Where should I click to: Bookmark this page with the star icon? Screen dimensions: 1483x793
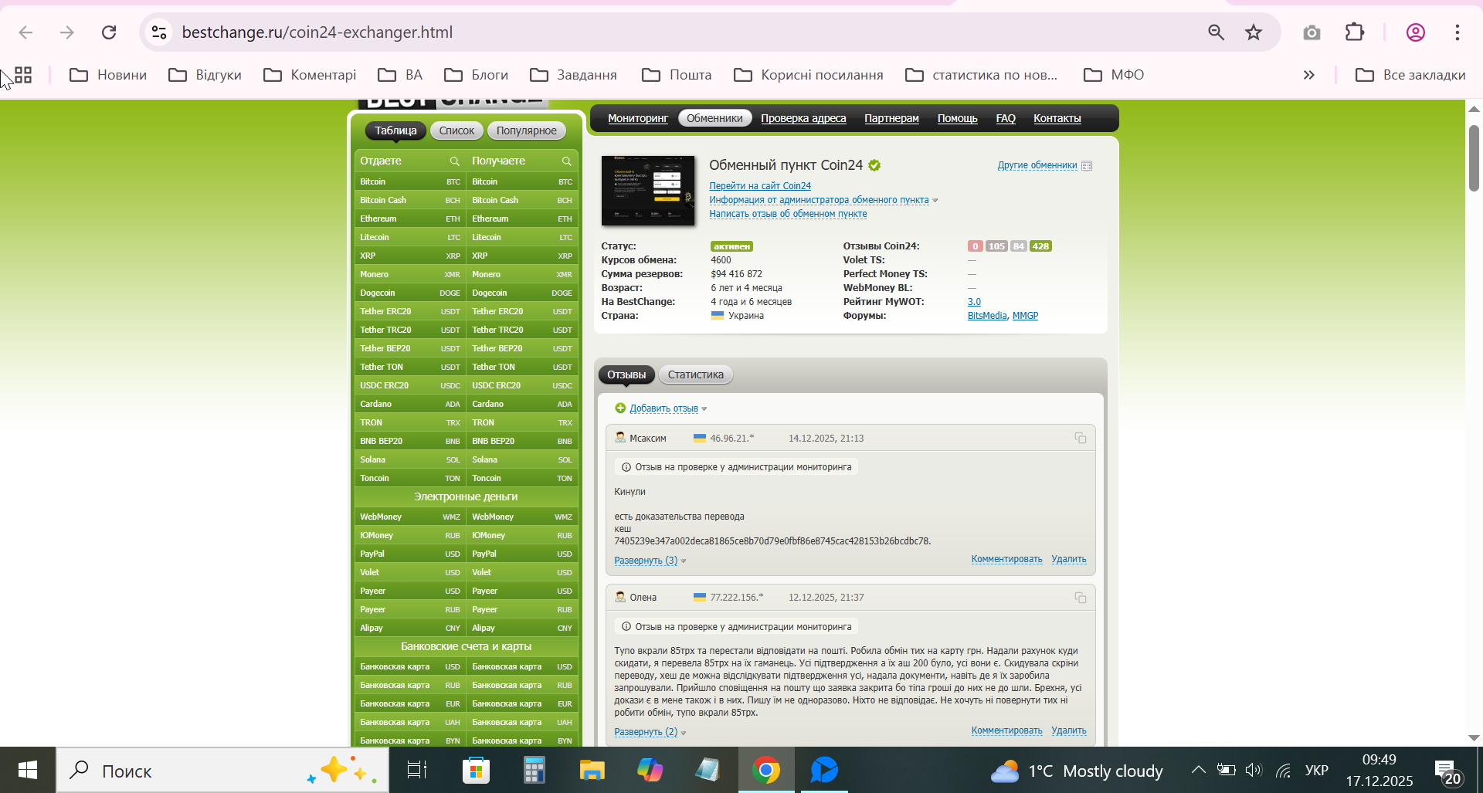[1254, 32]
